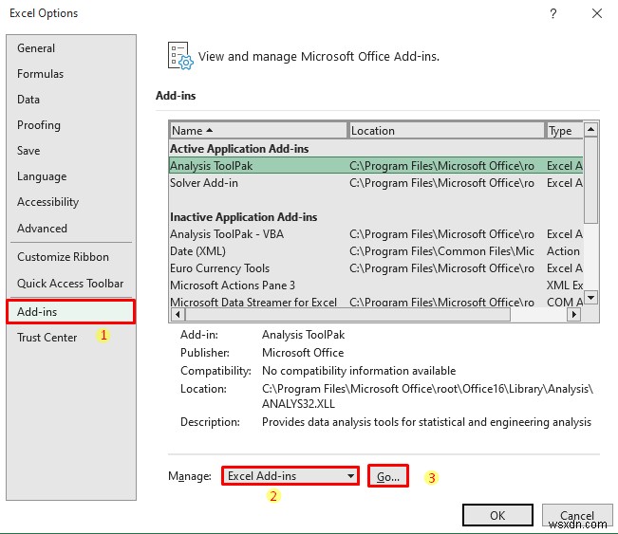The height and width of the screenshot is (534, 618).
Task: Confirm with the OK button
Action: click(x=497, y=515)
